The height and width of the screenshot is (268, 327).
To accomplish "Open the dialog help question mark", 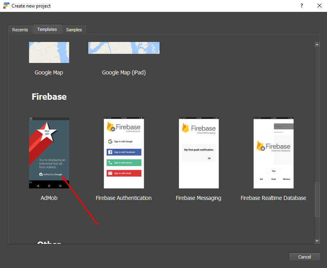I will click(302, 6).
